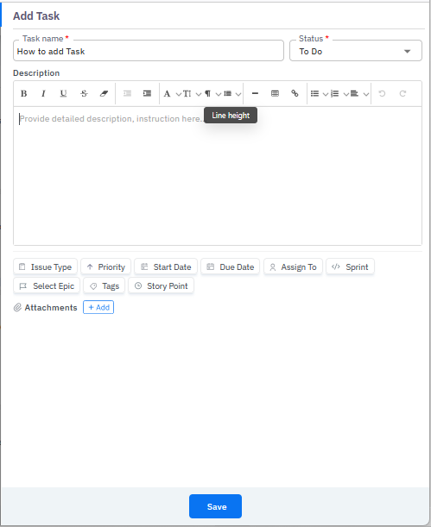Click the Assign To button
431x527 pixels.
point(294,267)
